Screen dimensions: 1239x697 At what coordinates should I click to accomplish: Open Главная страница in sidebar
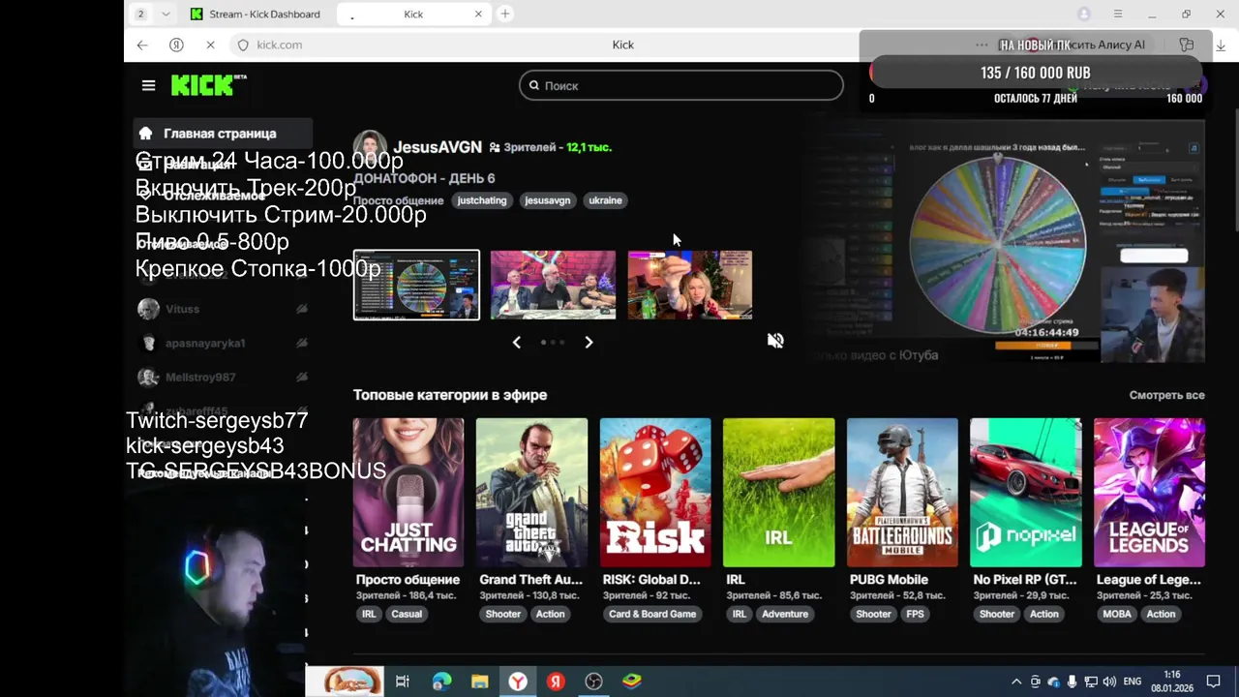223,134
